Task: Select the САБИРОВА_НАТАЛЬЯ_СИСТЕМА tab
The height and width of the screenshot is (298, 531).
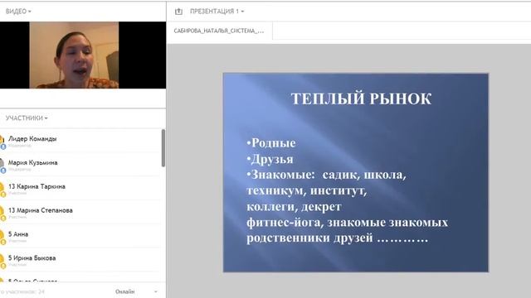Action: tap(219, 31)
